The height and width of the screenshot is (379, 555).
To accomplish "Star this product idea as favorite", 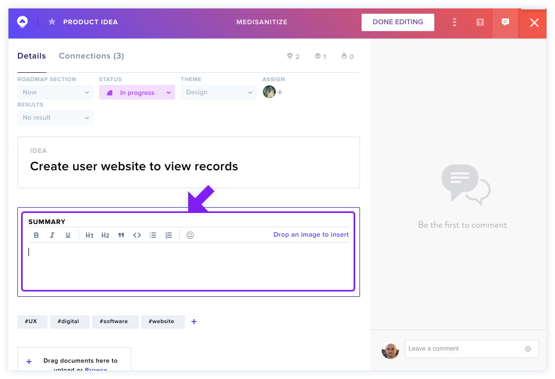I will click(52, 22).
